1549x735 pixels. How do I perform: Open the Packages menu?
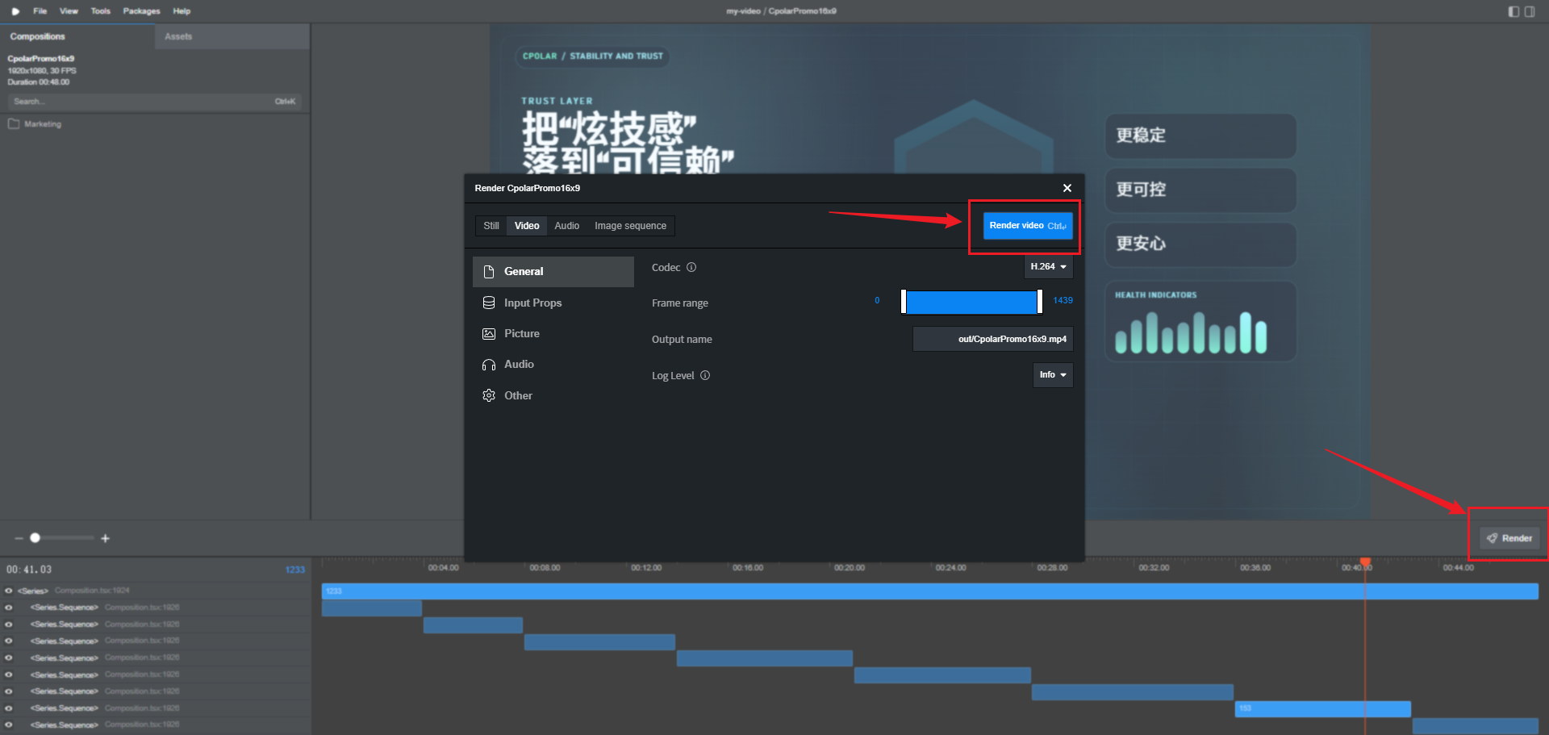[141, 11]
